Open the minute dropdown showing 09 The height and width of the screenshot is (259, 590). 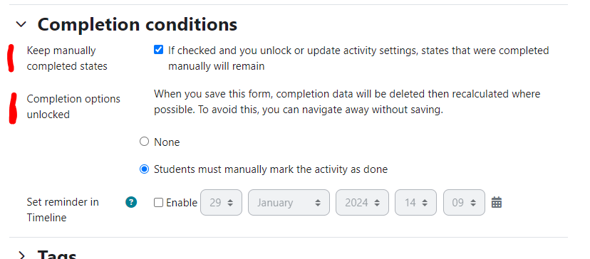pos(464,203)
